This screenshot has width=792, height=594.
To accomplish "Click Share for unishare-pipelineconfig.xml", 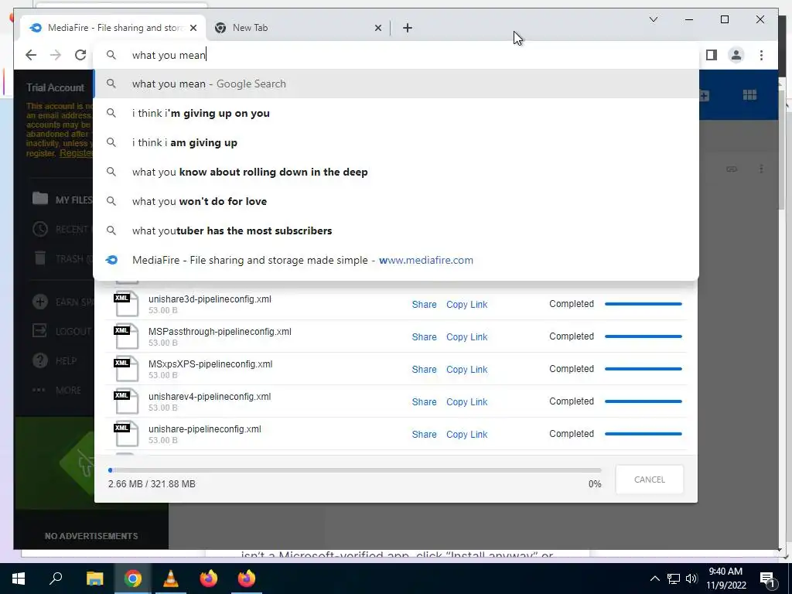I will point(424,435).
